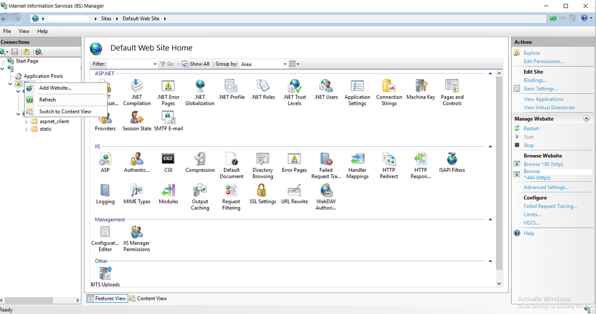Select Handler Mappings

[x=357, y=164]
